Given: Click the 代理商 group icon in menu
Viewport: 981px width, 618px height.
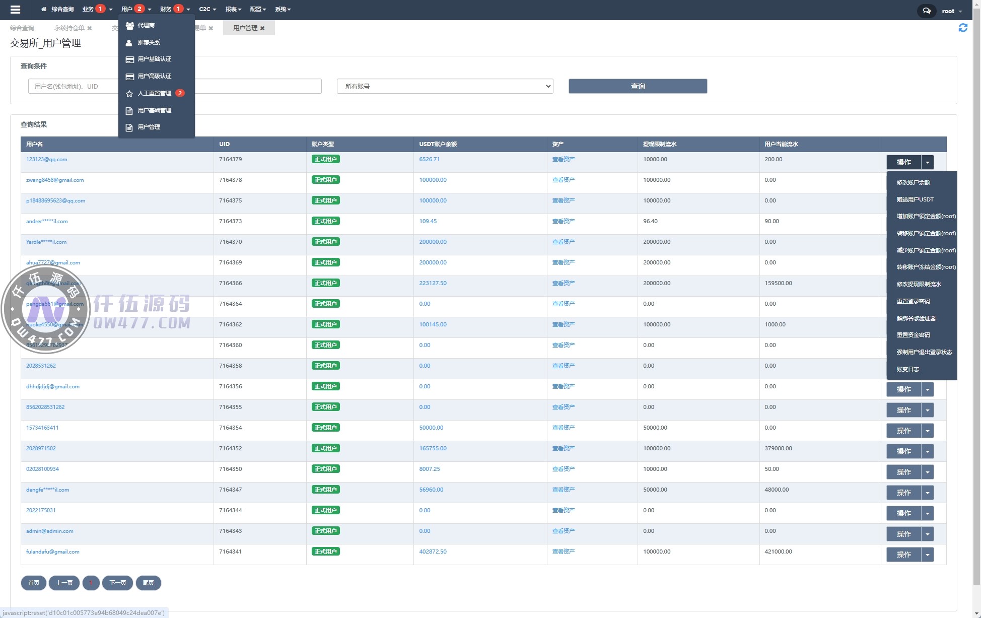Looking at the screenshot, I should pyautogui.click(x=129, y=25).
